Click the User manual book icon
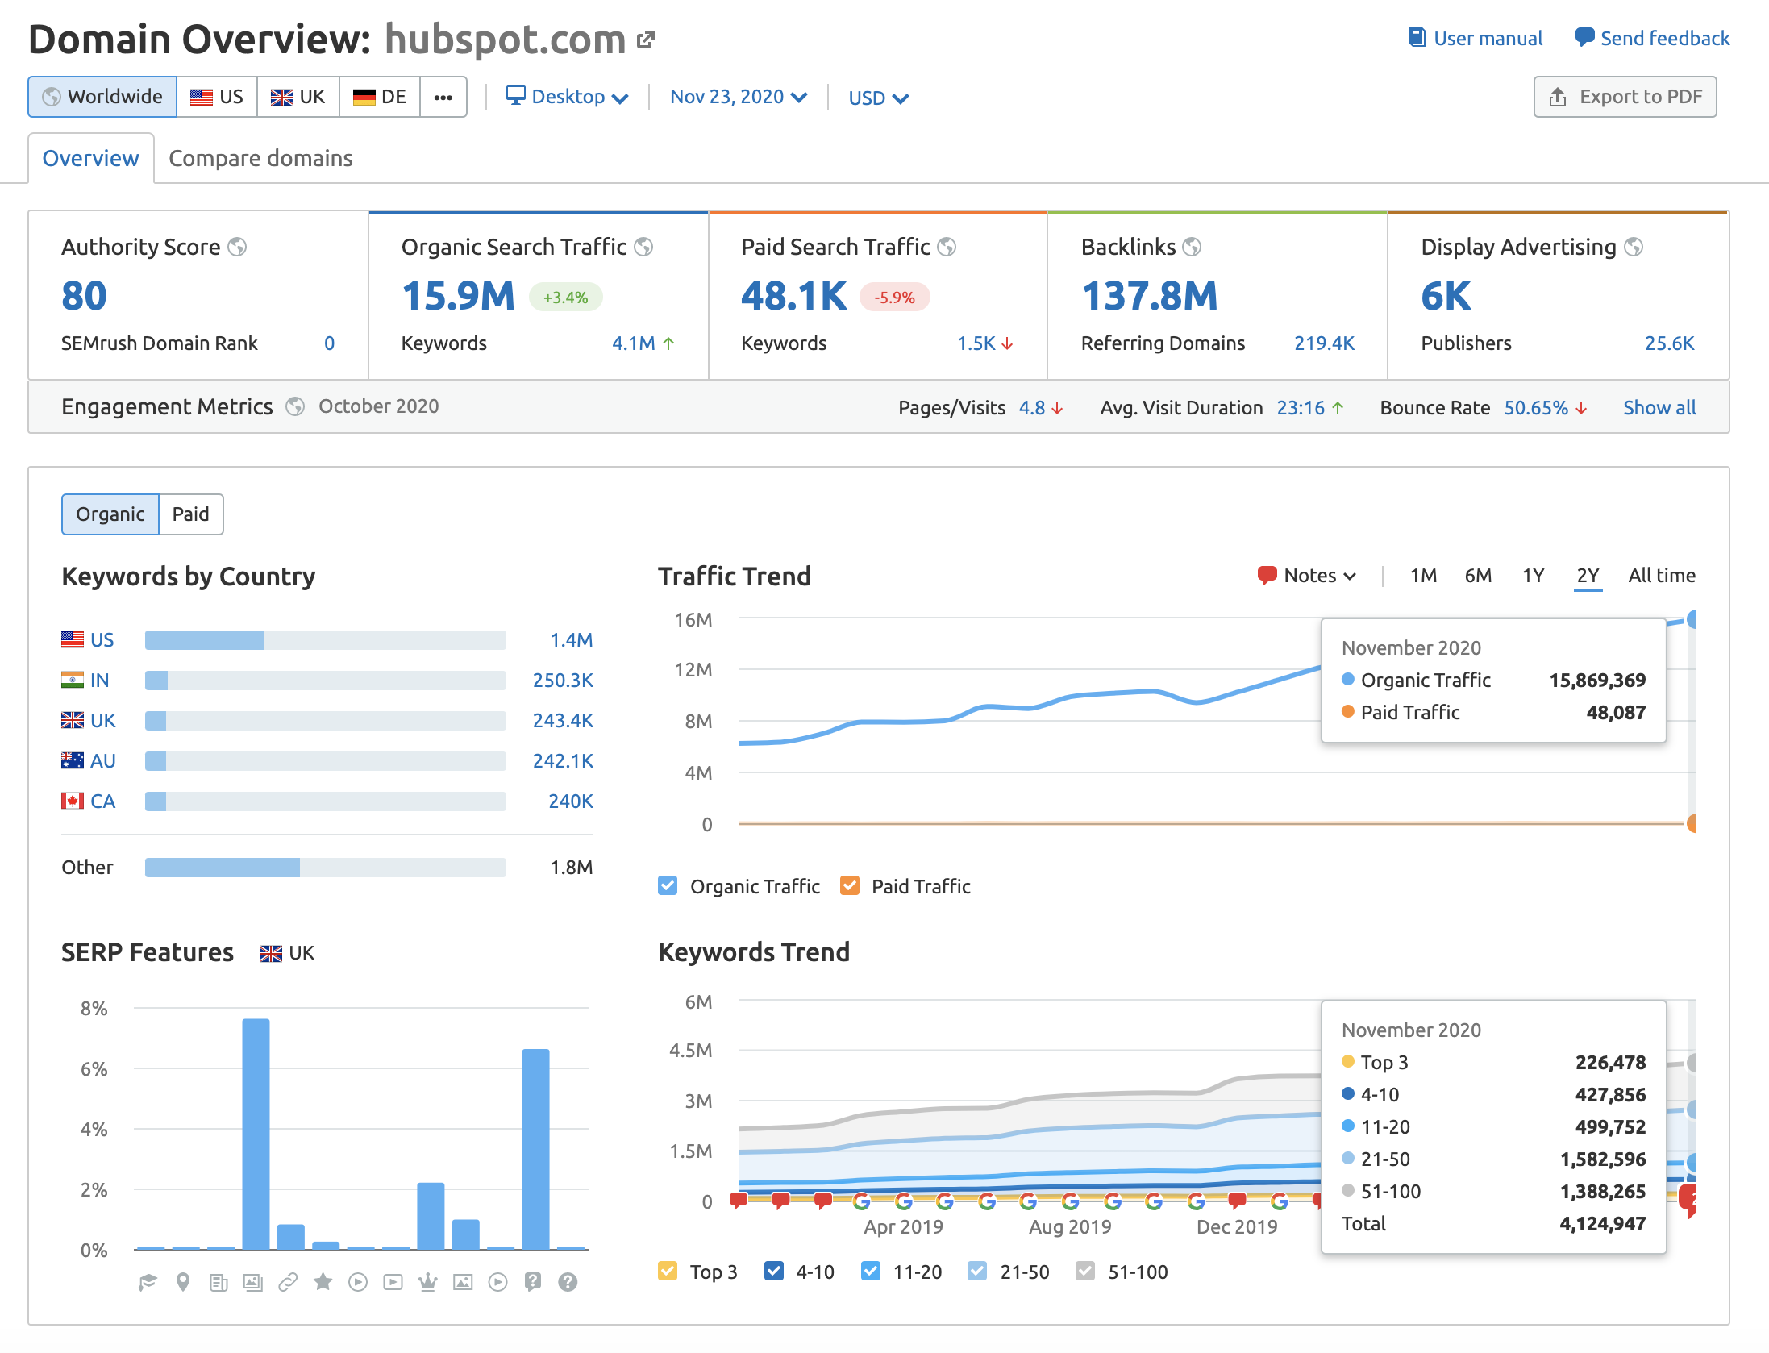Image resolution: width=1769 pixels, height=1353 pixels. 1417,37
